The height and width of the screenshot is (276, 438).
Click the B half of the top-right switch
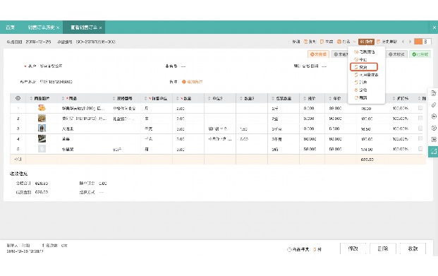tap(427, 42)
